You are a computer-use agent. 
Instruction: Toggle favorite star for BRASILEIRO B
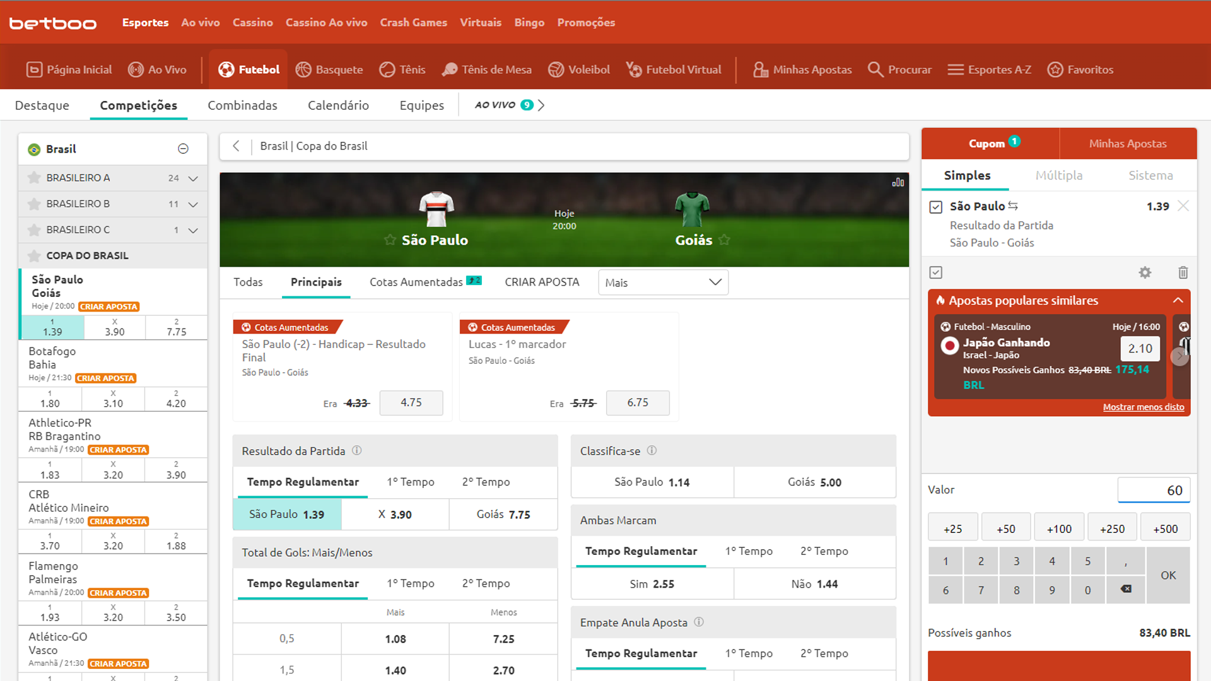[34, 204]
